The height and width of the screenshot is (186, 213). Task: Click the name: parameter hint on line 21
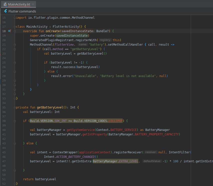tap(83, 44)
